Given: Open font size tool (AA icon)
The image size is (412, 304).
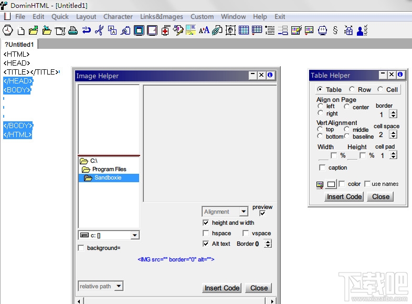Looking at the screenshot, I should 204,30.
